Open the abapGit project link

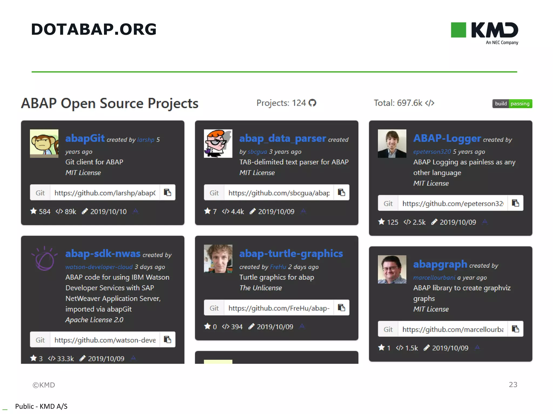pos(85,138)
